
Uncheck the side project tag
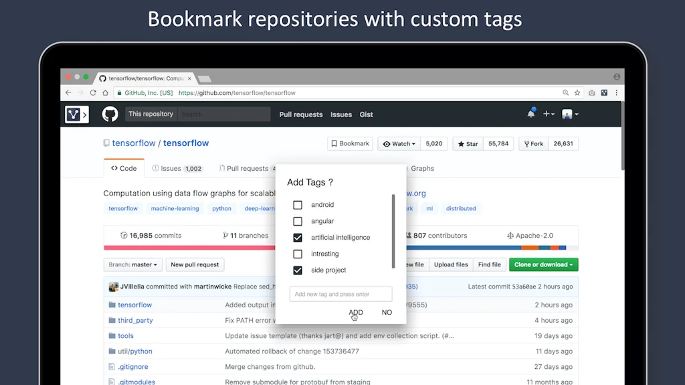point(298,271)
